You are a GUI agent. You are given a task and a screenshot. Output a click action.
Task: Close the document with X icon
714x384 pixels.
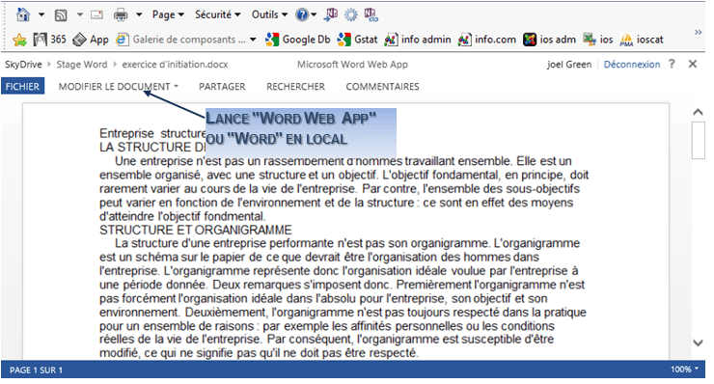pyautogui.click(x=693, y=65)
